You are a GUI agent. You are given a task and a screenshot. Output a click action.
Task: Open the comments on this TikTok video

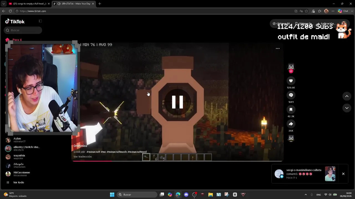click(291, 95)
